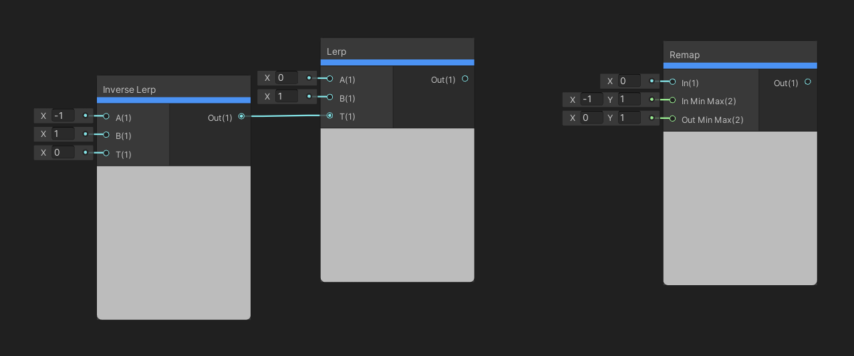Click the Inverse Lerp Out(1) output port
854x356 pixels.
241,117
